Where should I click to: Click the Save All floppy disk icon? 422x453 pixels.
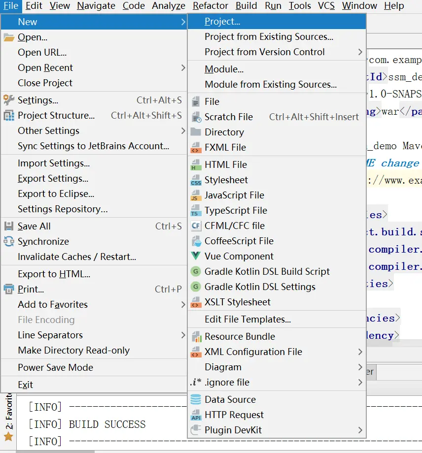pyautogui.click(x=9, y=226)
